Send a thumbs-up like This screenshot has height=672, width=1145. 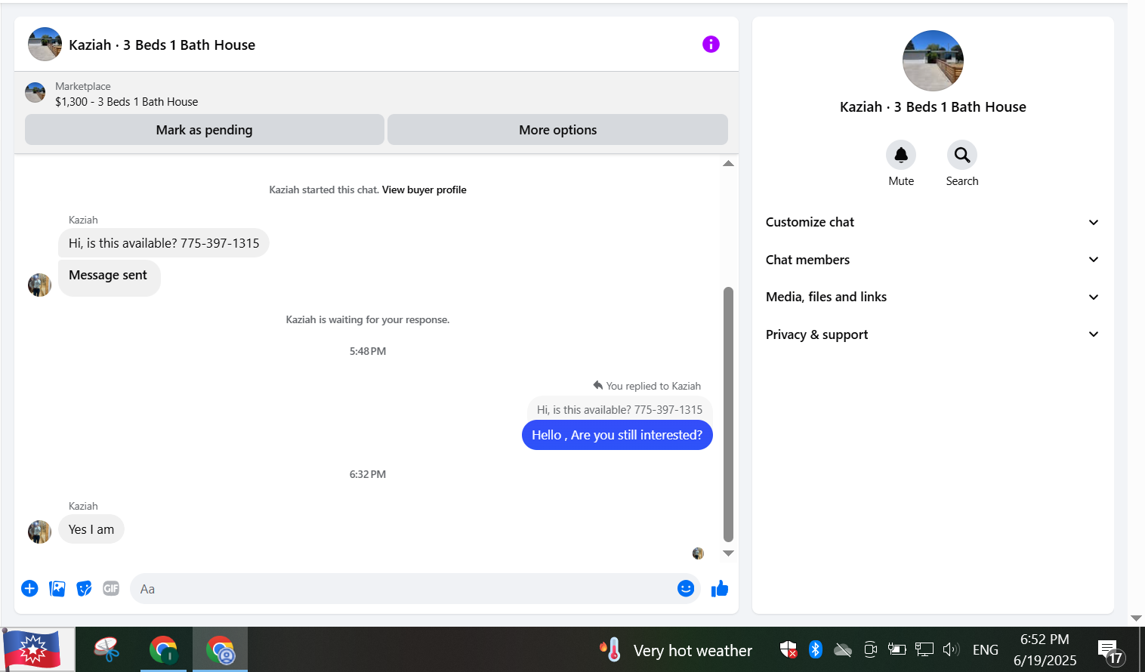(720, 588)
